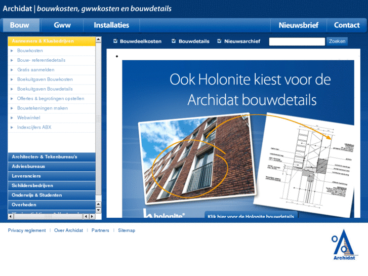Click the Holonite banner headline
368x276 pixels.
pos(251,90)
